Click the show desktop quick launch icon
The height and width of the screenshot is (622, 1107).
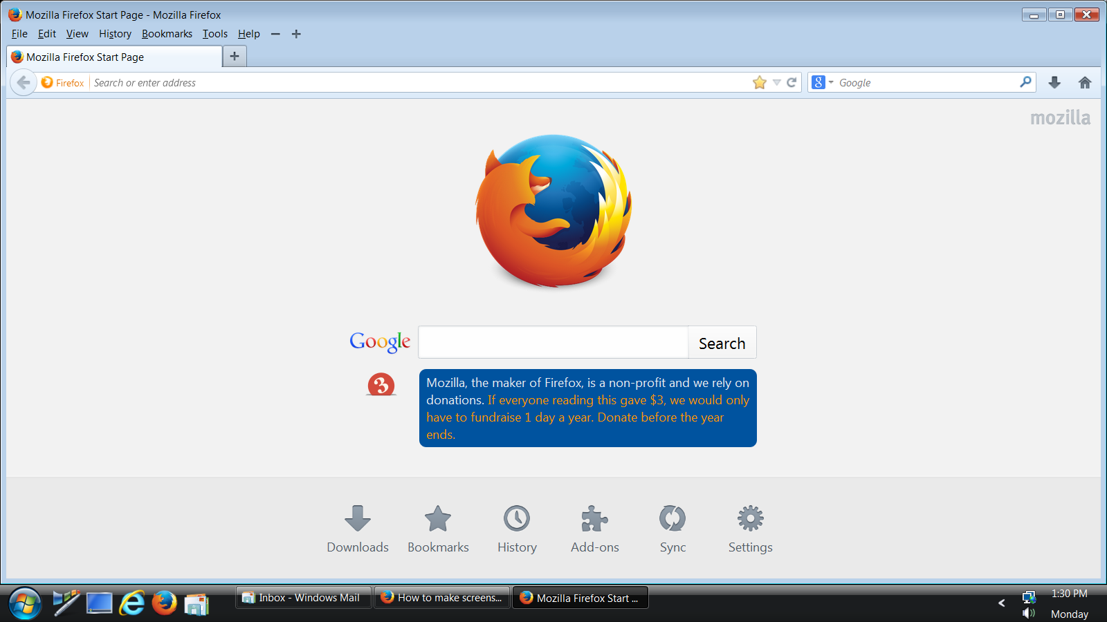99,603
